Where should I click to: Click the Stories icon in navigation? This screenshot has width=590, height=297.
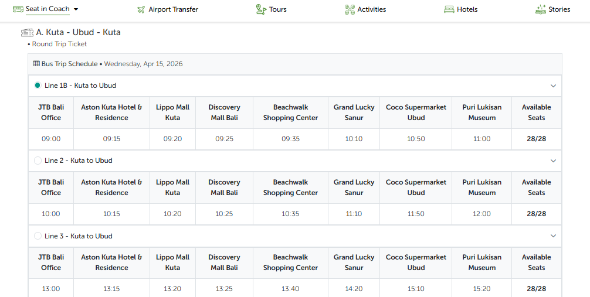tap(541, 9)
